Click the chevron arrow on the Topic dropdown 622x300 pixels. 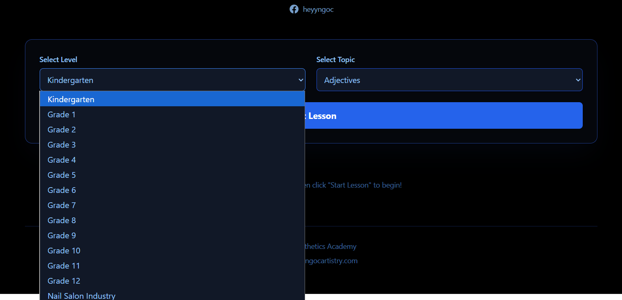click(x=578, y=80)
